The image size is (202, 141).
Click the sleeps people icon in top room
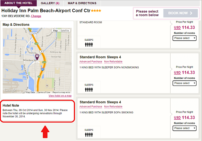[x=89, y=45]
